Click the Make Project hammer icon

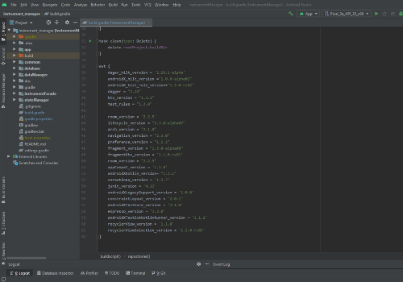coord(291,13)
